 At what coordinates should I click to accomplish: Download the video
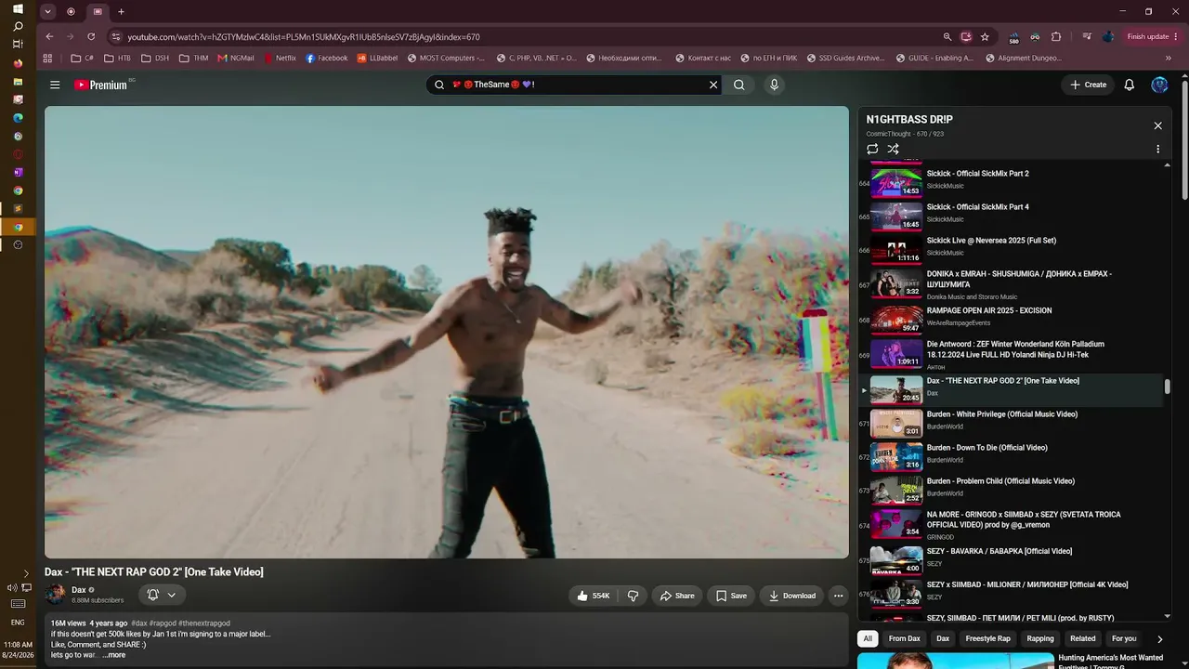(791, 596)
